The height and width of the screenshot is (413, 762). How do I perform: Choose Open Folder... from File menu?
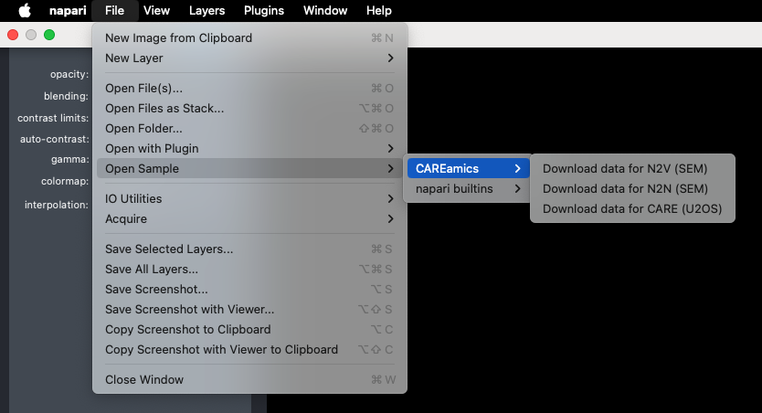[x=143, y=128]
